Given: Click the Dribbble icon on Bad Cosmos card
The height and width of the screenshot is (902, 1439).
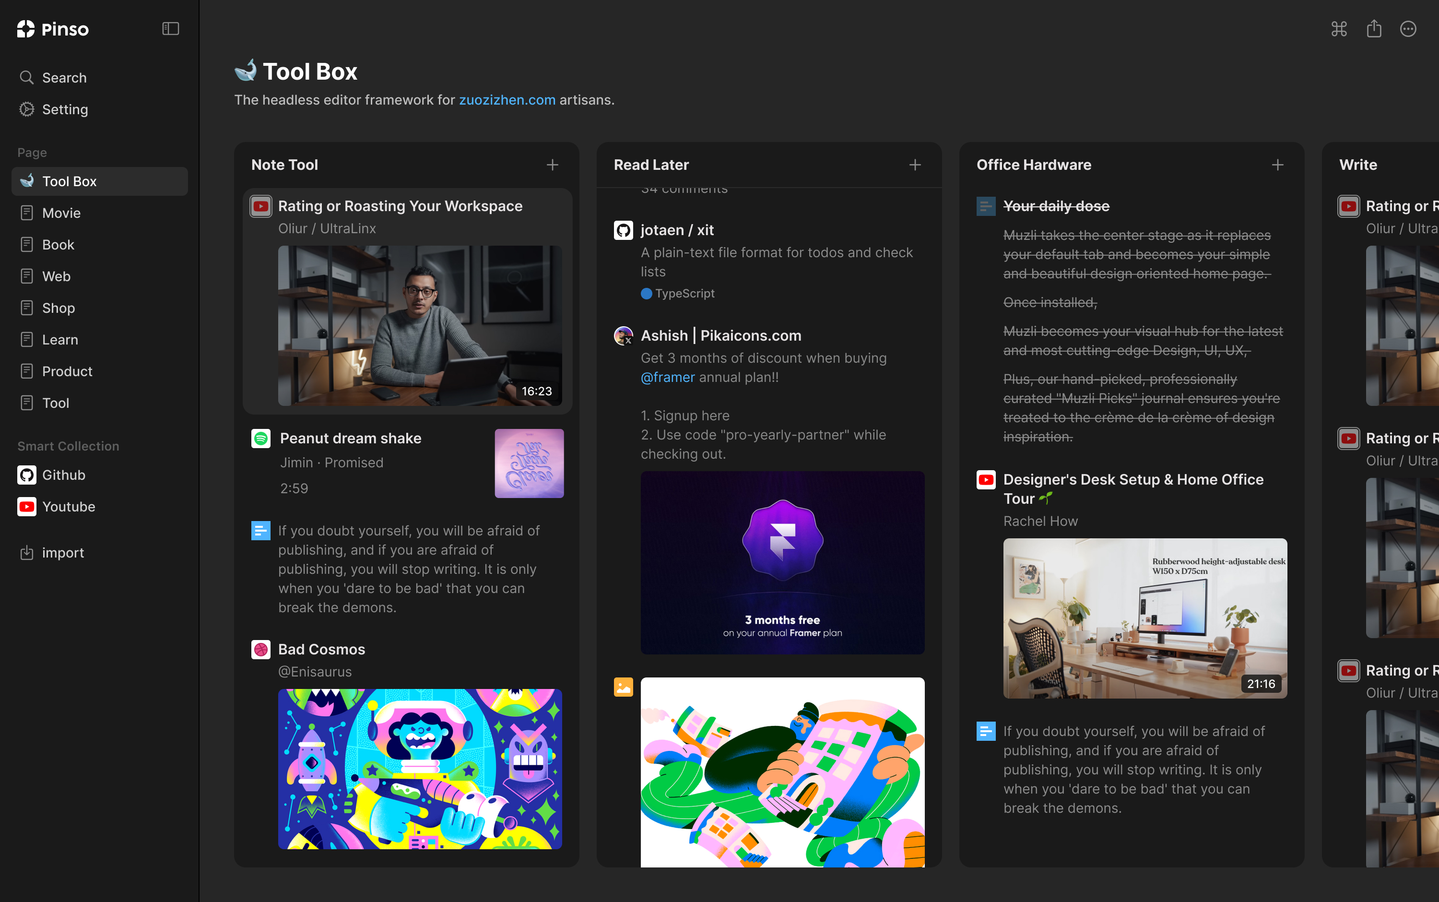Looking at the screenshot, I should point(260,649).
